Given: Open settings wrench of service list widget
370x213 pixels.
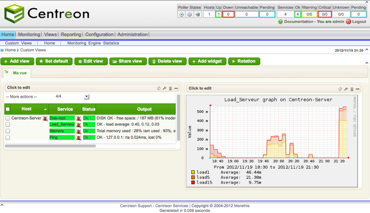Looking at the screenshot, I should 165,88.
